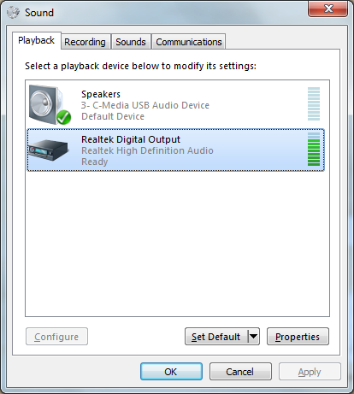The image size is (354, 394).
Task: Click the Speakers volume level meter
Action: (314, 104)
